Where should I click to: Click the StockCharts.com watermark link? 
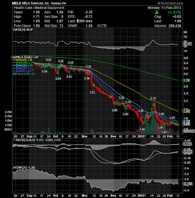click(170, 3)
